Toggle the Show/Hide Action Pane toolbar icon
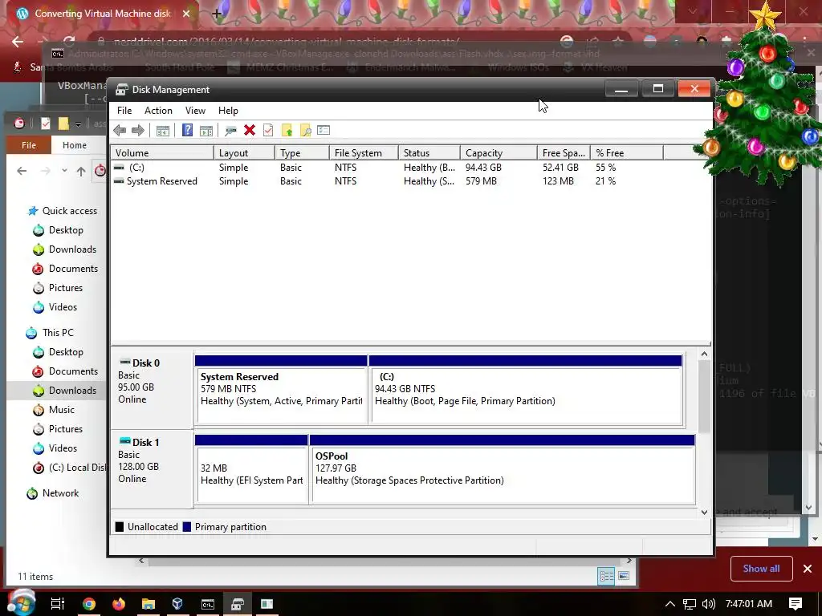The image size is (822, 616). pos(206,131)
